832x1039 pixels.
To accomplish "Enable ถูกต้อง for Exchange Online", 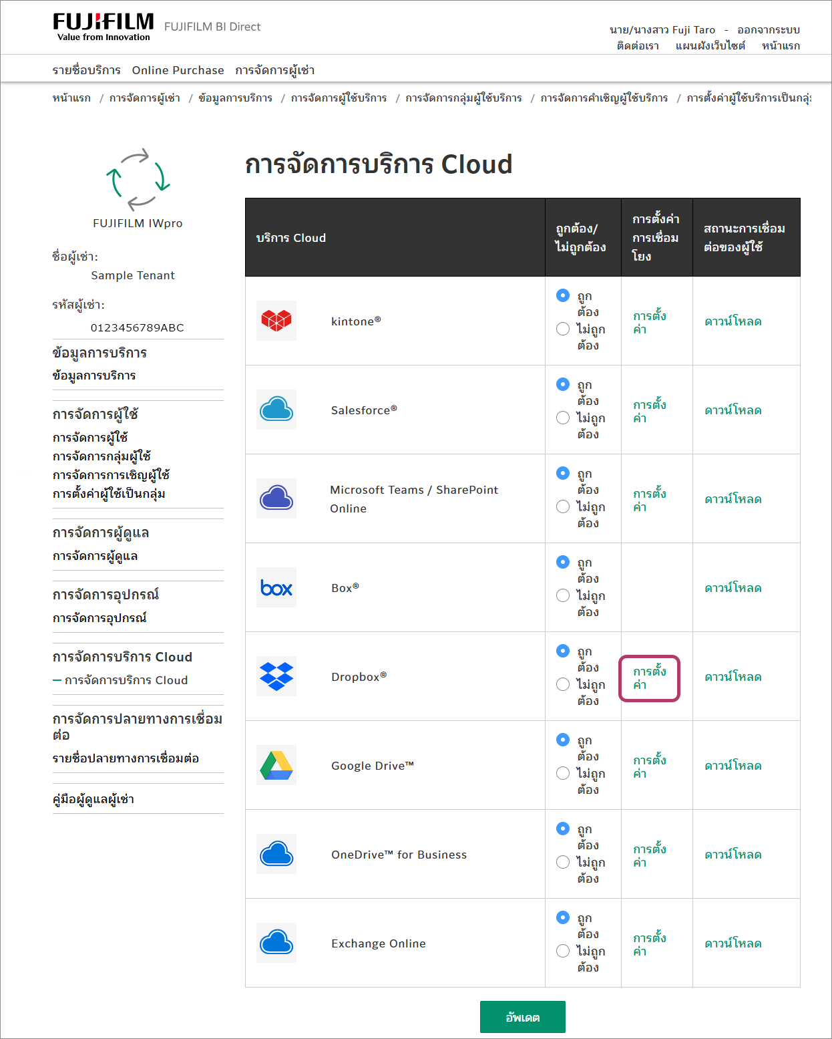I will pos(563,917).
